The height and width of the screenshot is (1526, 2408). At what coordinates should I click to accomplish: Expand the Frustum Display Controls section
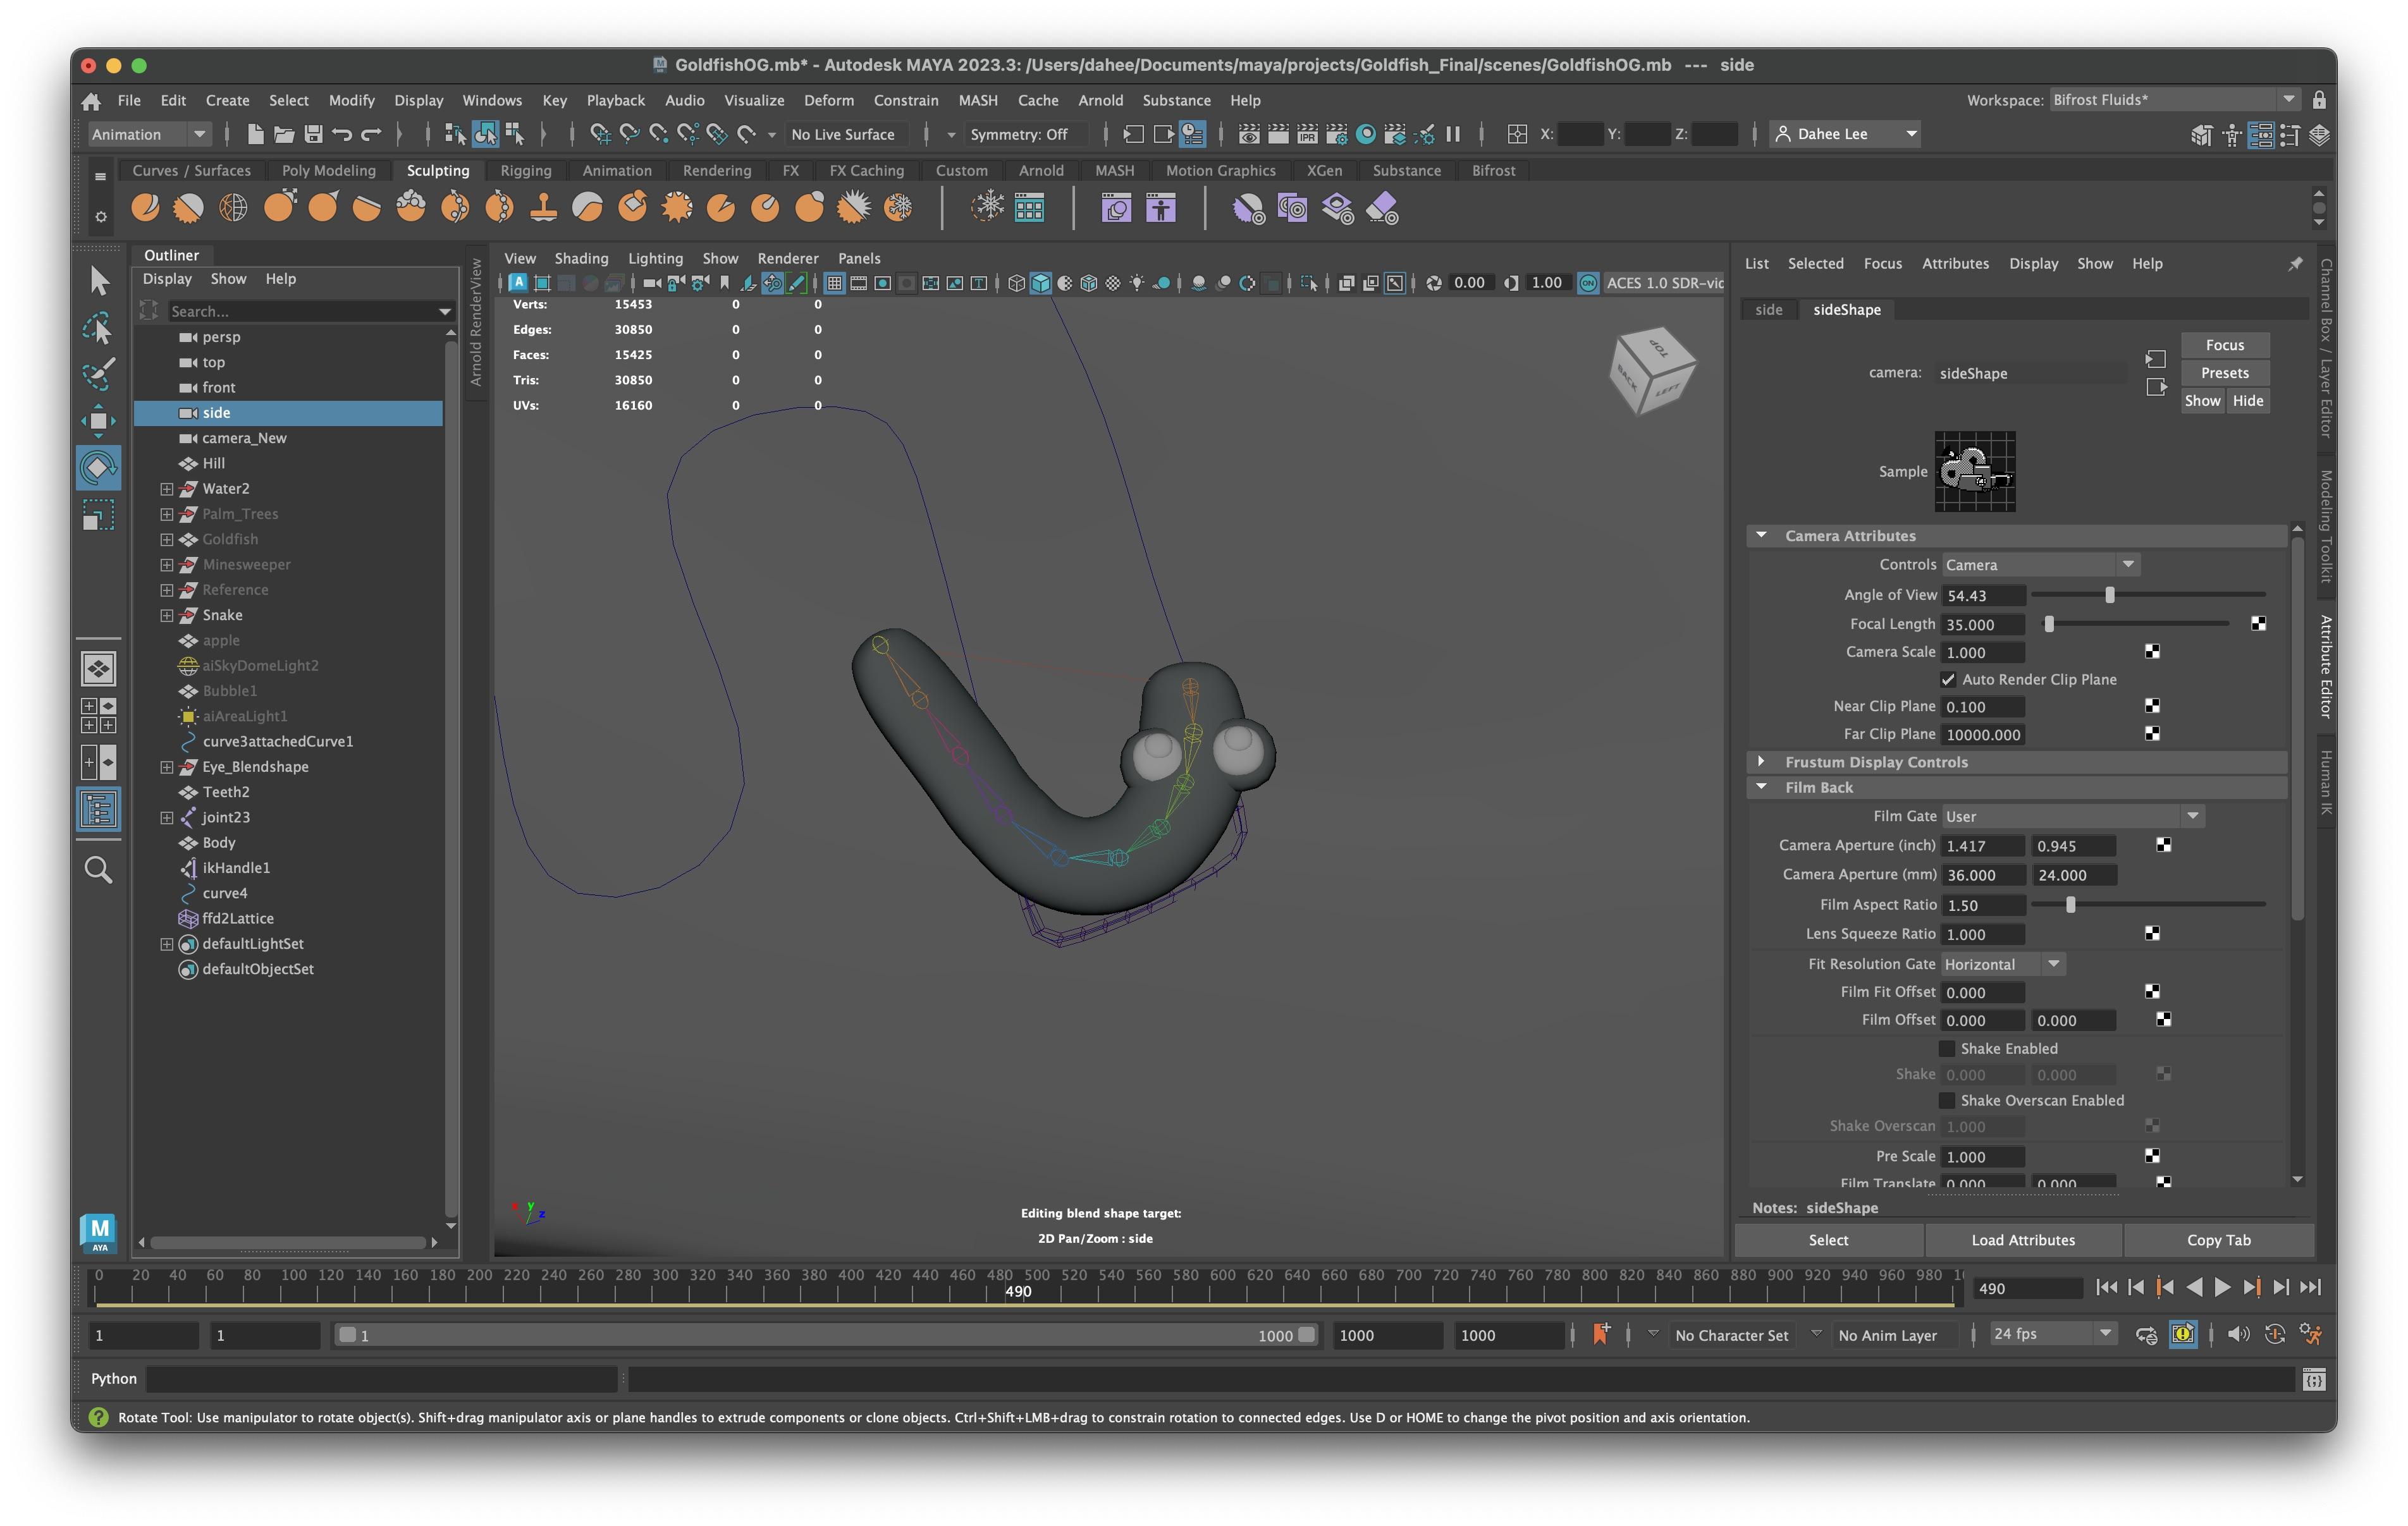pos(1761,762)
